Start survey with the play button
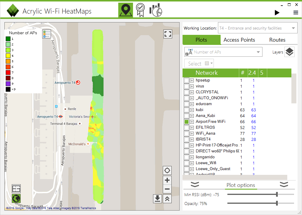The width and height of the screenshot is (302, 215). [x=277, y=13]
